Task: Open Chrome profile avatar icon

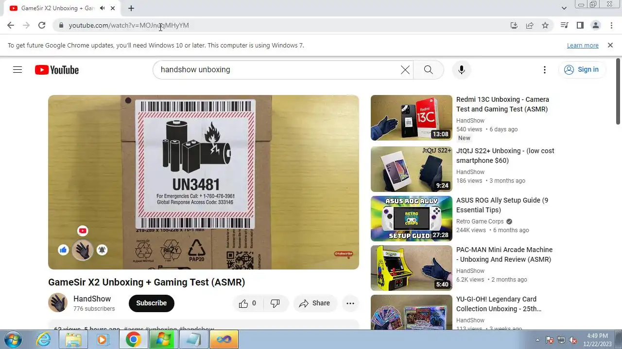Action: click(595, 25)
